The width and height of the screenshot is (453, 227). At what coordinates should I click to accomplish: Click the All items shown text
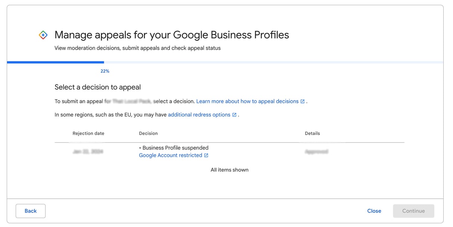coord(229,170)
